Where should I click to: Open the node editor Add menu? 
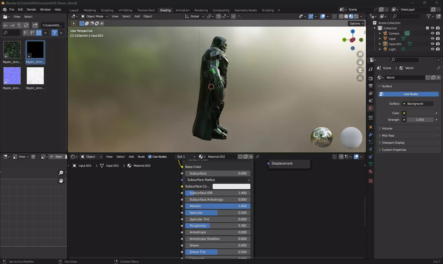click(x=131, y=157)
